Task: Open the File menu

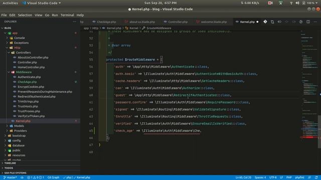Action: 4,15
